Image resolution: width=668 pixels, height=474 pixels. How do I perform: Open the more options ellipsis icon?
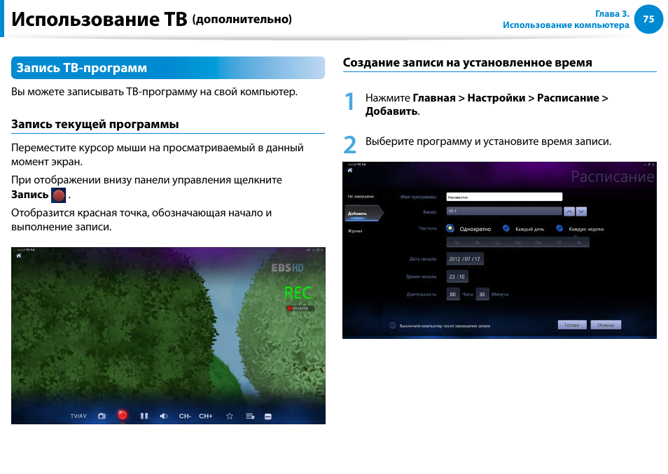tap(268, 417)
